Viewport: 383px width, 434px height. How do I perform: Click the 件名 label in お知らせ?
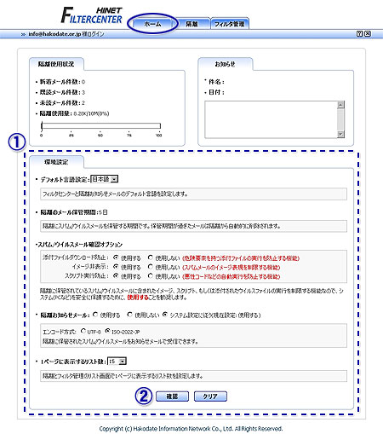coord(216,82)
